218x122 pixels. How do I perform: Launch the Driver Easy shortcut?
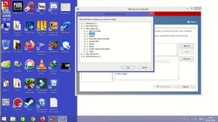click(x=30, y=27)
